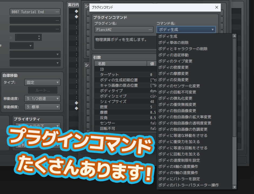The height and width of the screenshot is (194, 254).
Task: Select ボディの追従移動 from the command list
Action: pos(173,55)
